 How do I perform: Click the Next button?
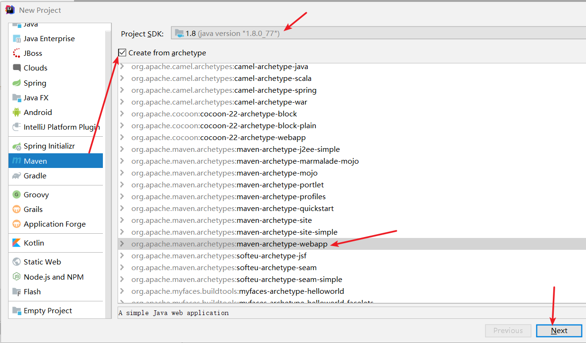559,331
